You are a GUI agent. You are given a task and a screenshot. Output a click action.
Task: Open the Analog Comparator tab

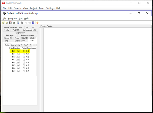(x=10, y=28)
